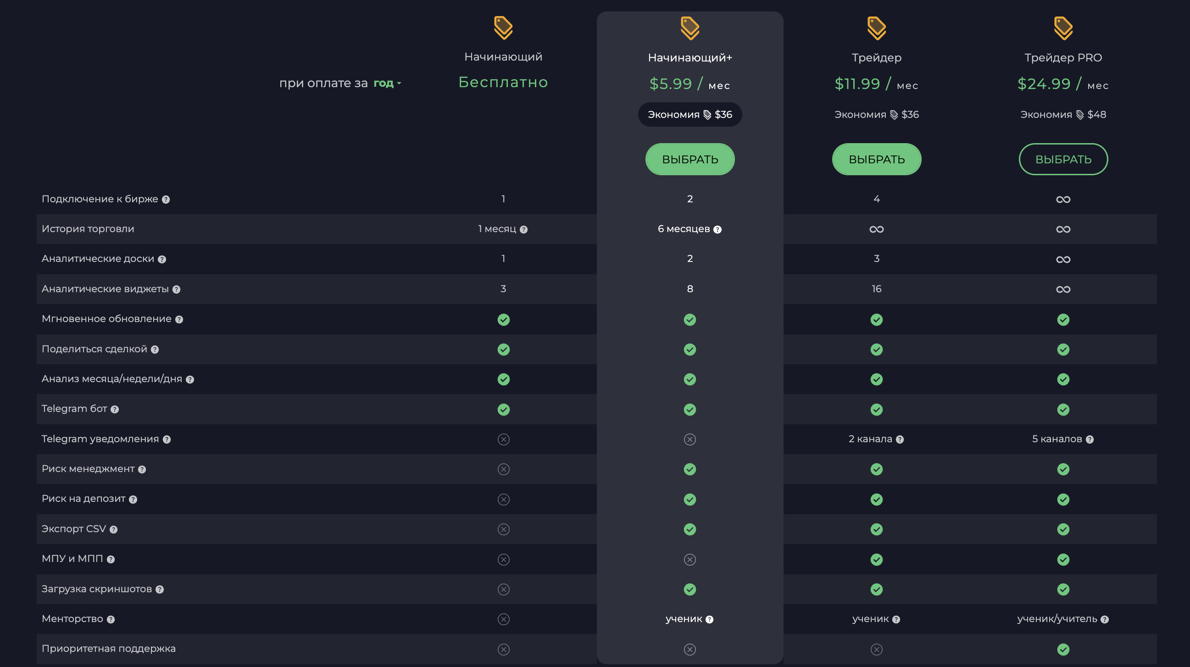Click Экономия $36 text under Трейдер
This screenshot has height=667, width=1190.
876,115
